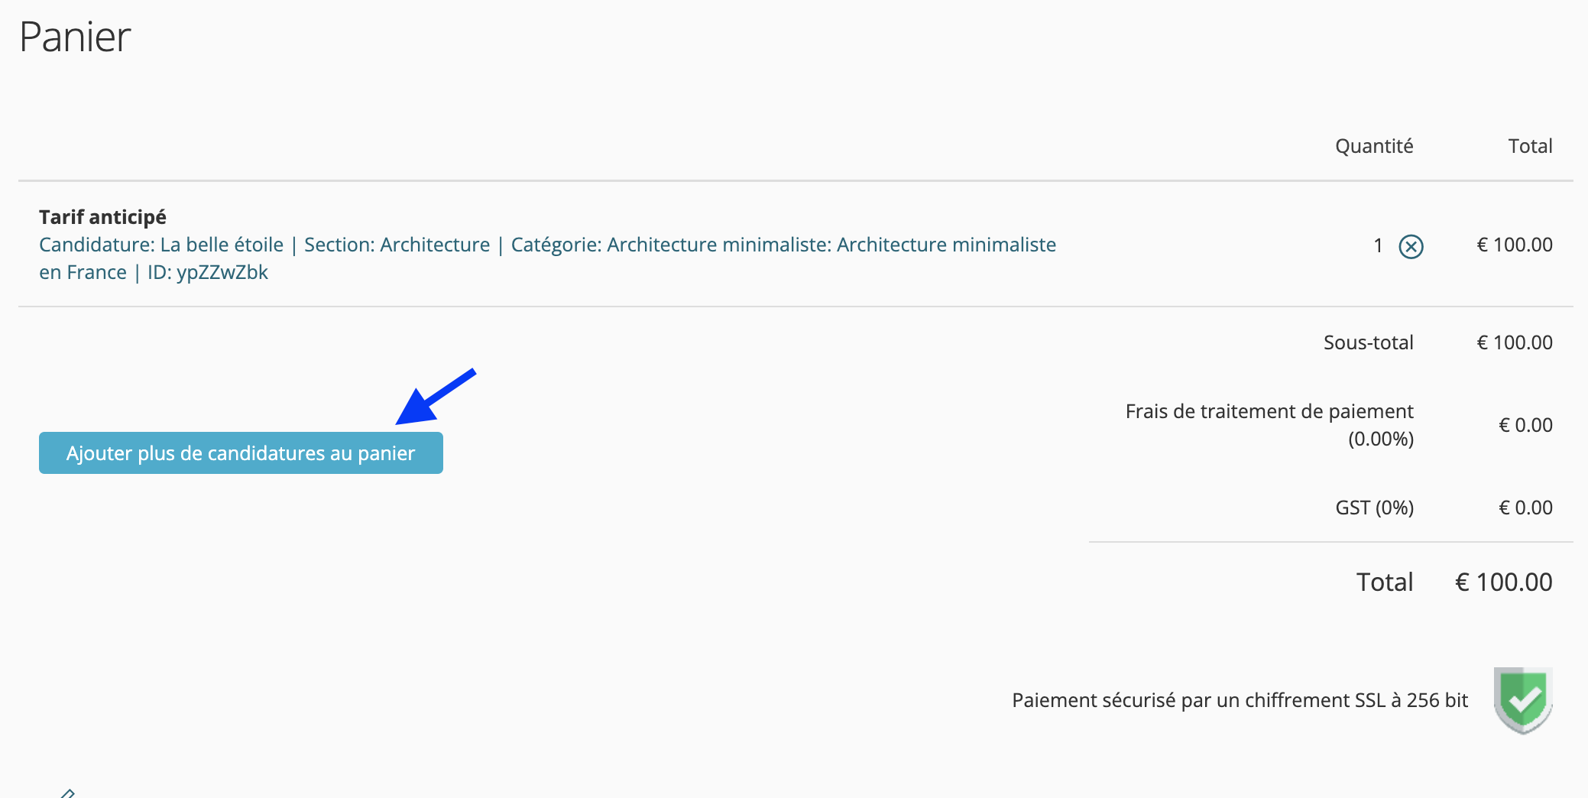This screenshot has width=1588, height=798.
Task: Remove the Tarif anticipé item from cart
Action: coord(1411,246)
